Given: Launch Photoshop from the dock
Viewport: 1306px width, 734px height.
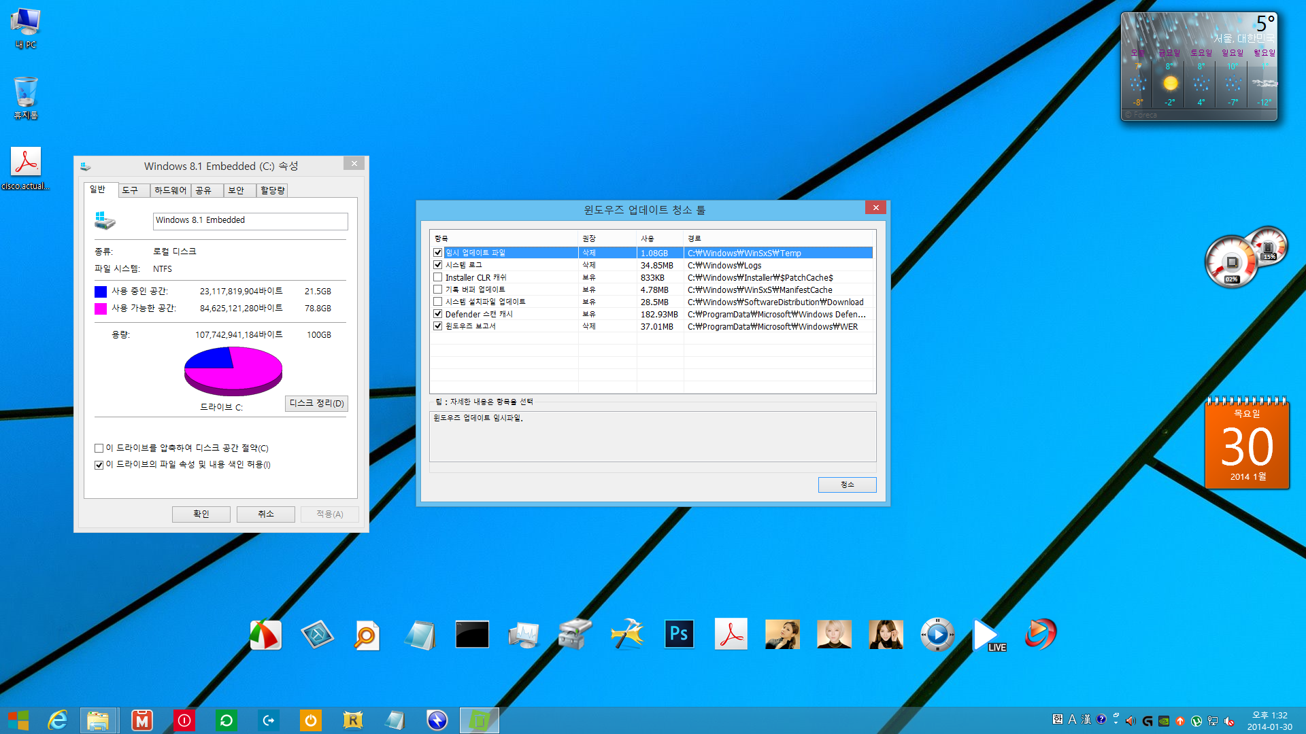Looking at the screenshot, I should pos(679,635).
